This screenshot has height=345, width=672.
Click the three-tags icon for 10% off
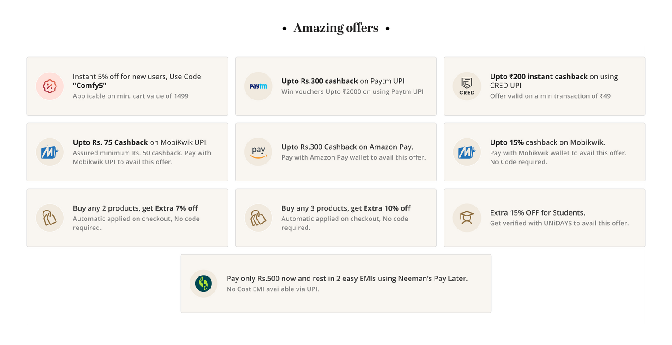(258, 218)
